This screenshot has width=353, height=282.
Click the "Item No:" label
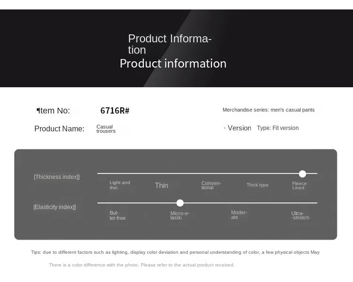point(54,111)
